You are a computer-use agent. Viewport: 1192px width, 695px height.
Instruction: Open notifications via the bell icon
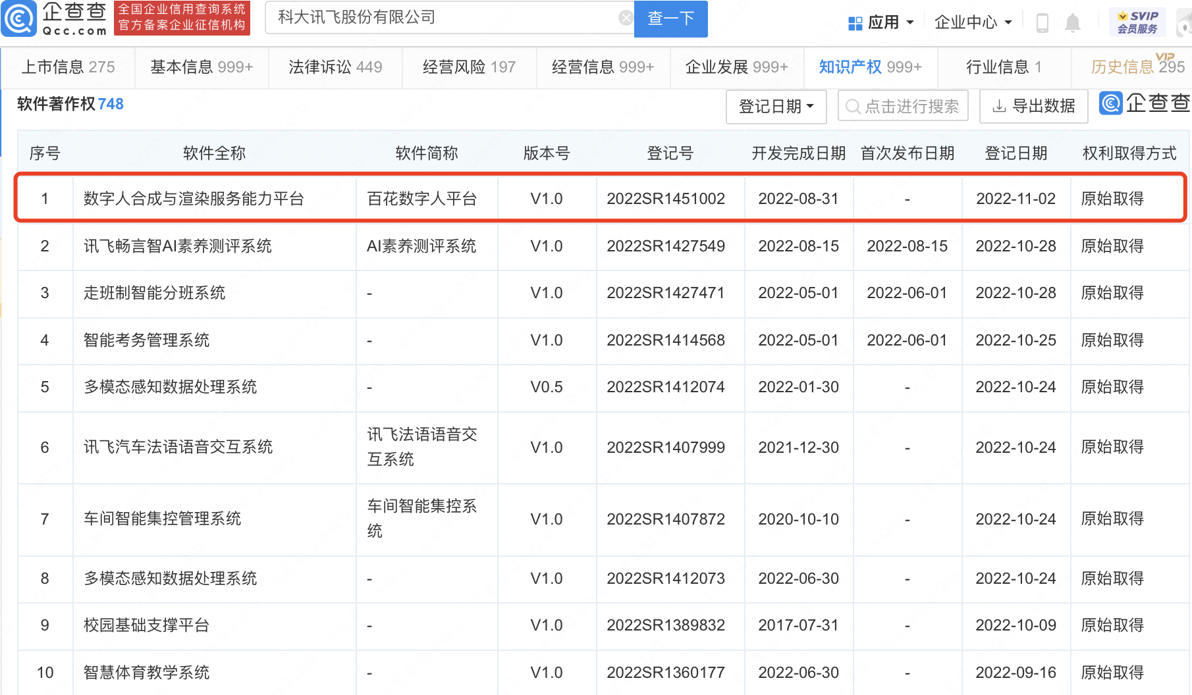(1073, 23)
